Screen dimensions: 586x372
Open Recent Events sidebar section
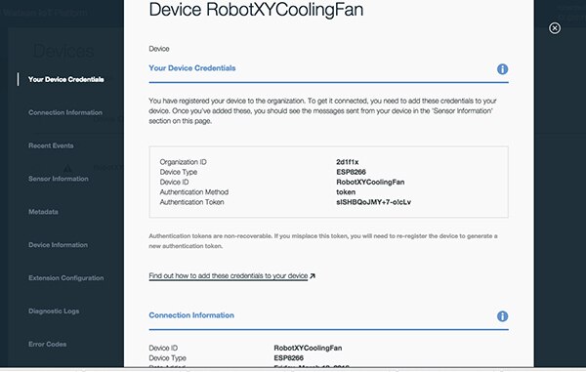pyautogui.click(x=51, y=145)
